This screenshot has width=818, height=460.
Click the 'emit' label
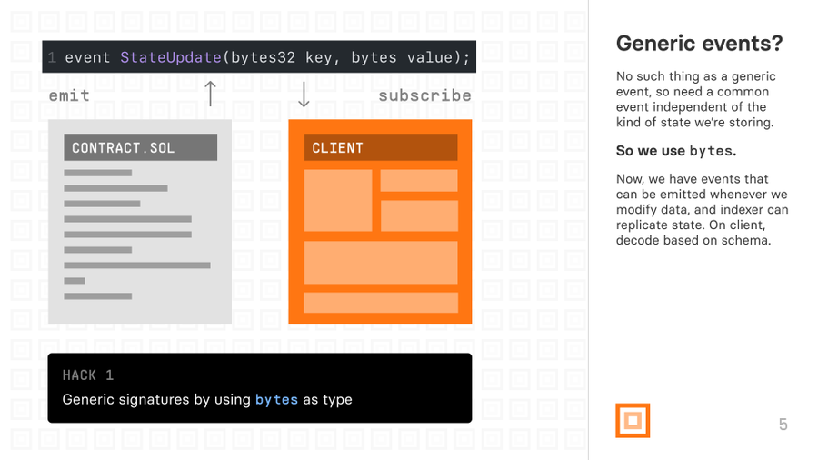69,95
